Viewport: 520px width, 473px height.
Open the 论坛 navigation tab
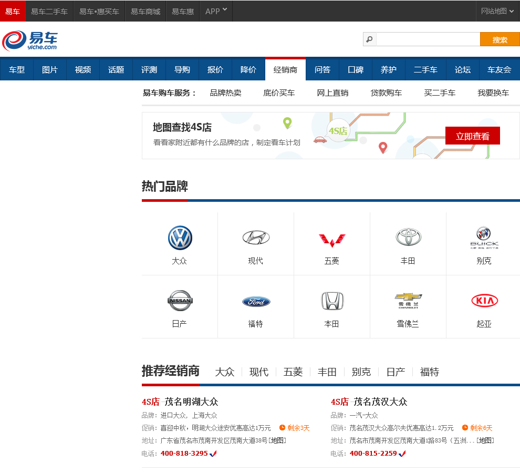(x=463, y=70)
